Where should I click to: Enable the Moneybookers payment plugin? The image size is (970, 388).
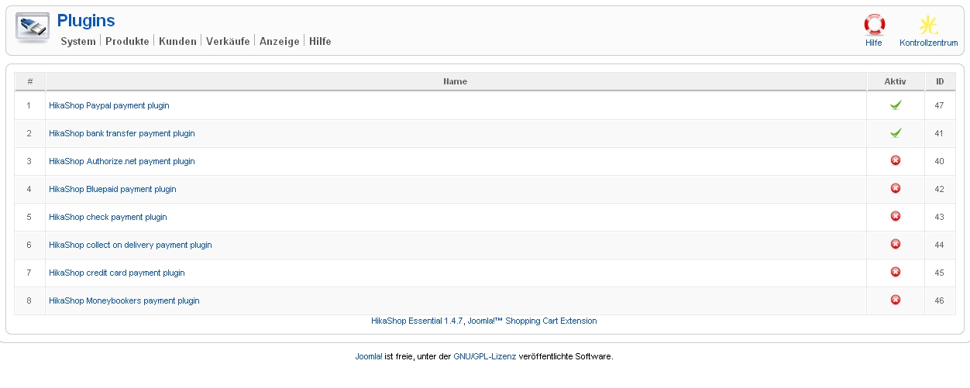896,300
